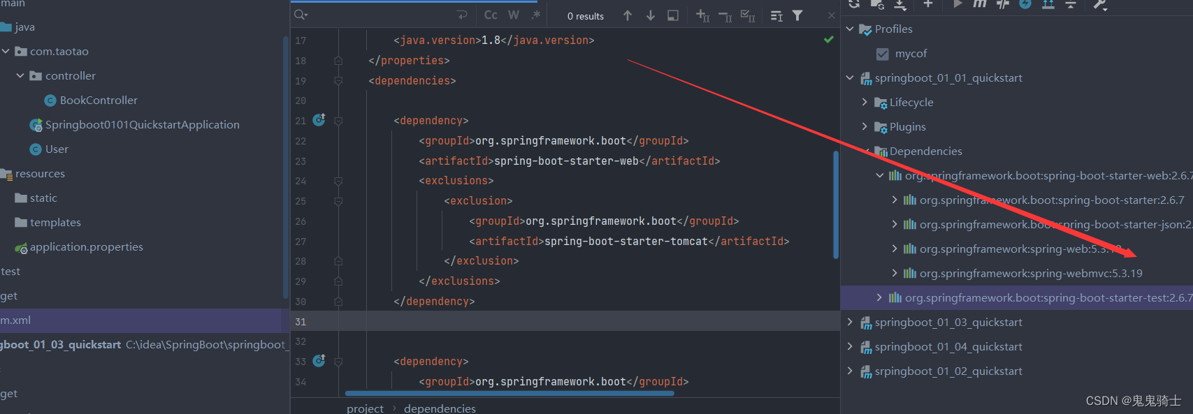Open the search history dropdown magnifier
Image resolution: width=1193 pixels, height=414 pixels.
301,15
